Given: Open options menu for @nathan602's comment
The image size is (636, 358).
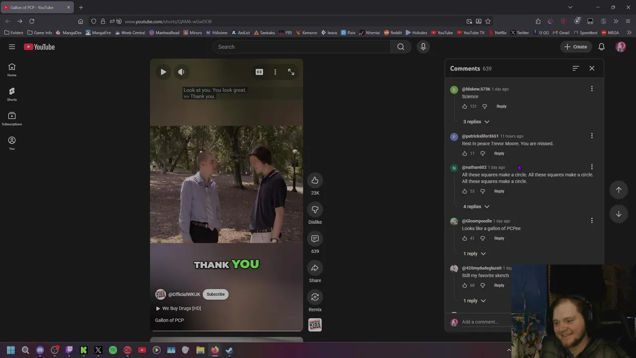Looking at the screenshot, I should [592, 167].
